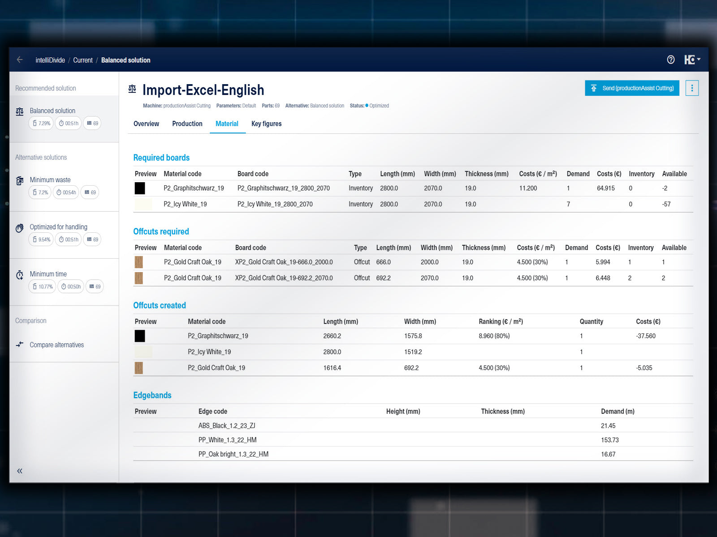
Task: Select the Optimized for handling icon
Action: [20, 228]
